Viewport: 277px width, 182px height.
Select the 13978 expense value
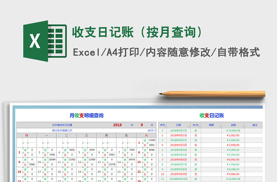point(112,164)
